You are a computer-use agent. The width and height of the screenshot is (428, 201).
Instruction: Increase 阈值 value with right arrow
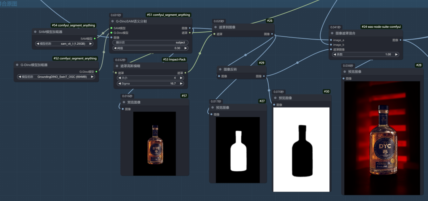click(185, 48)
